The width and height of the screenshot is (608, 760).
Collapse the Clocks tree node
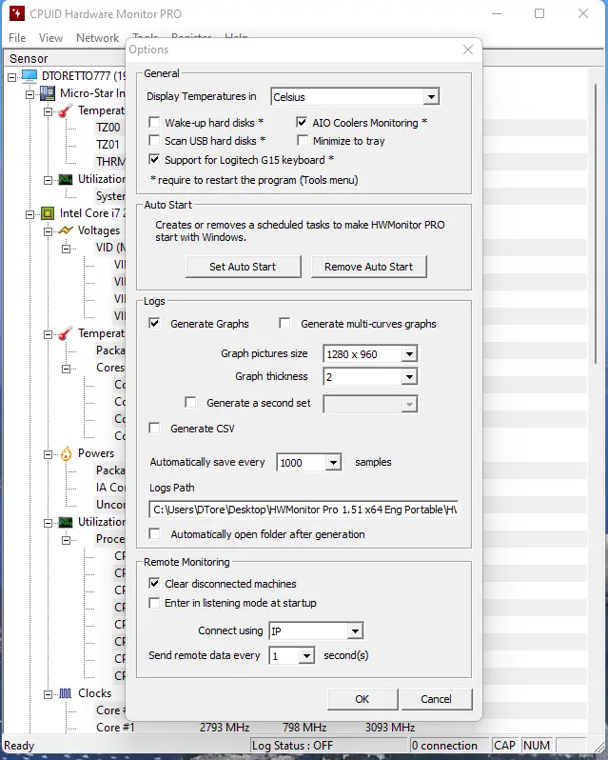tap(48, 694)
